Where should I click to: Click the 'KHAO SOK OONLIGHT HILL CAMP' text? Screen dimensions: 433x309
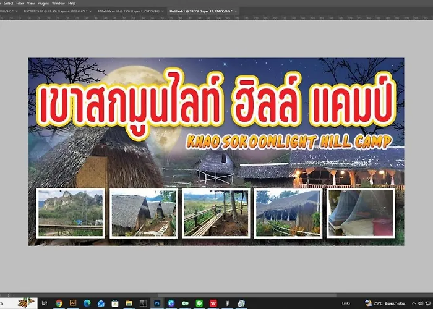289,142
